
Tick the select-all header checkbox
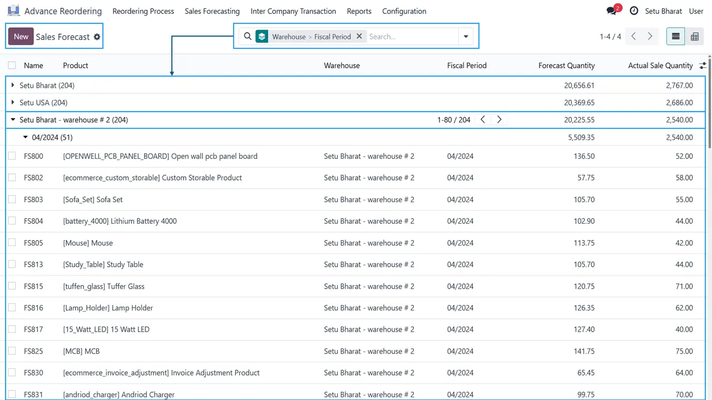[x=12, y=66]
